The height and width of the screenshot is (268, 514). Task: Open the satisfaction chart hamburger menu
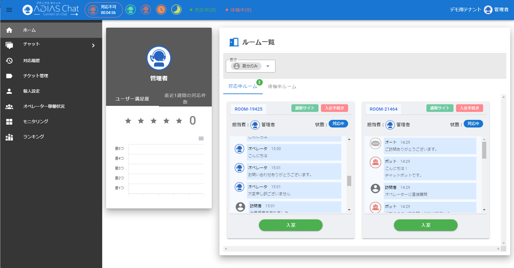pos(201,139)
